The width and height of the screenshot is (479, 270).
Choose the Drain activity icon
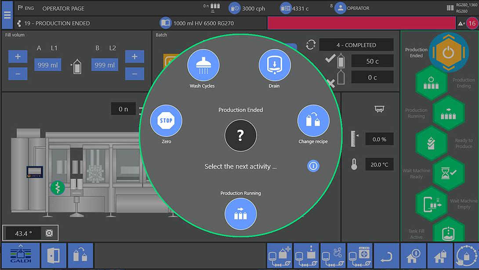pyautogui.click(x=274, y=65)
